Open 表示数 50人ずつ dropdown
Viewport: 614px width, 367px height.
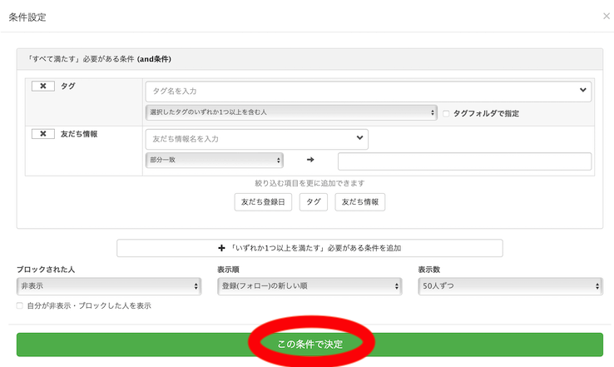click(509, 286)
